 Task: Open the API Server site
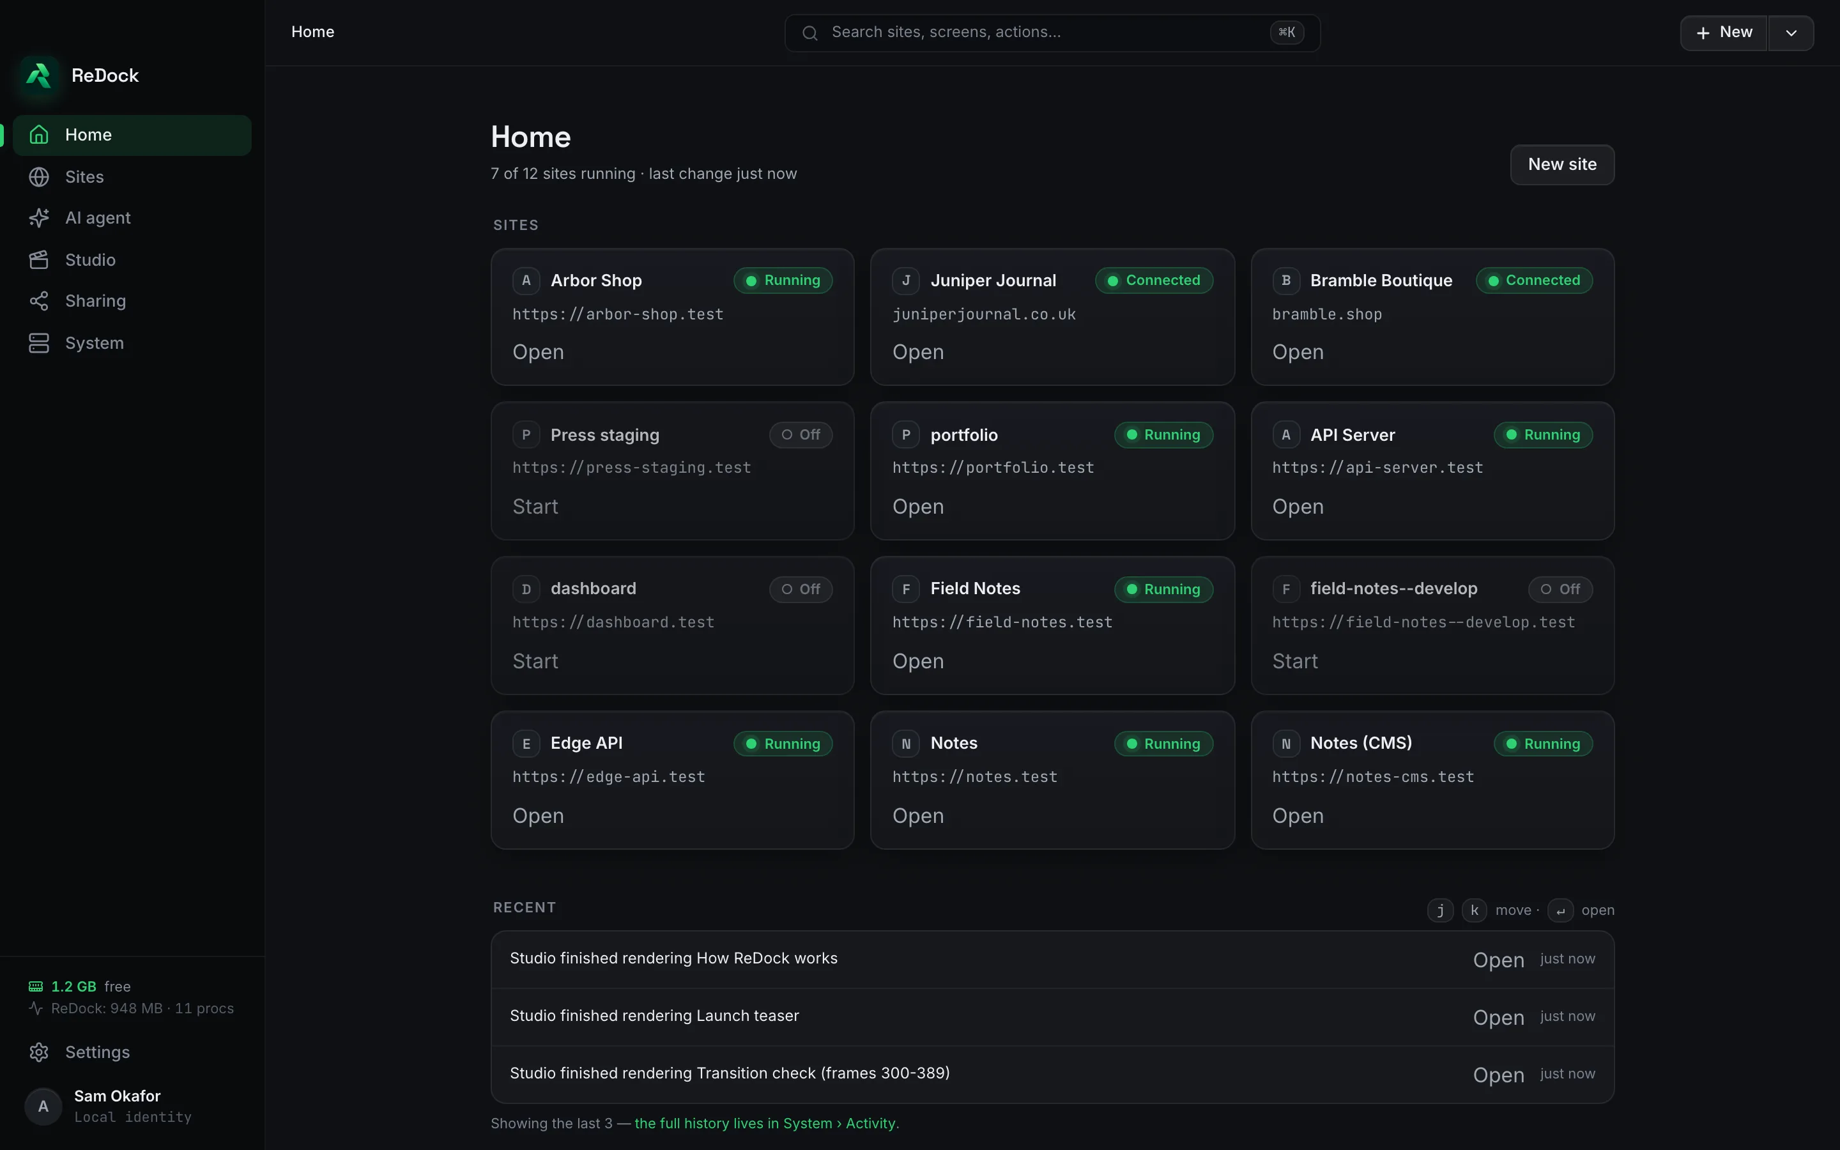1298,507
